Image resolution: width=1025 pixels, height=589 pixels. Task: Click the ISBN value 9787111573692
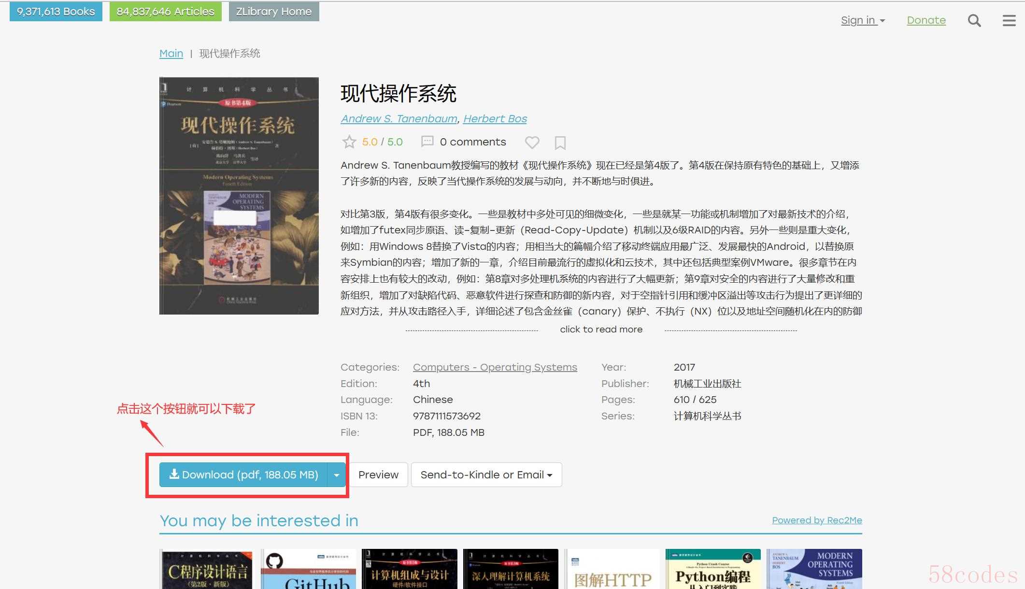[447, 416]
